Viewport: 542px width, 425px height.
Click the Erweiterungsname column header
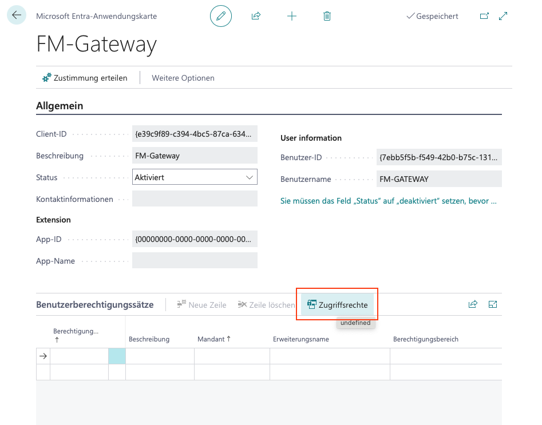[x=300, y=339]
